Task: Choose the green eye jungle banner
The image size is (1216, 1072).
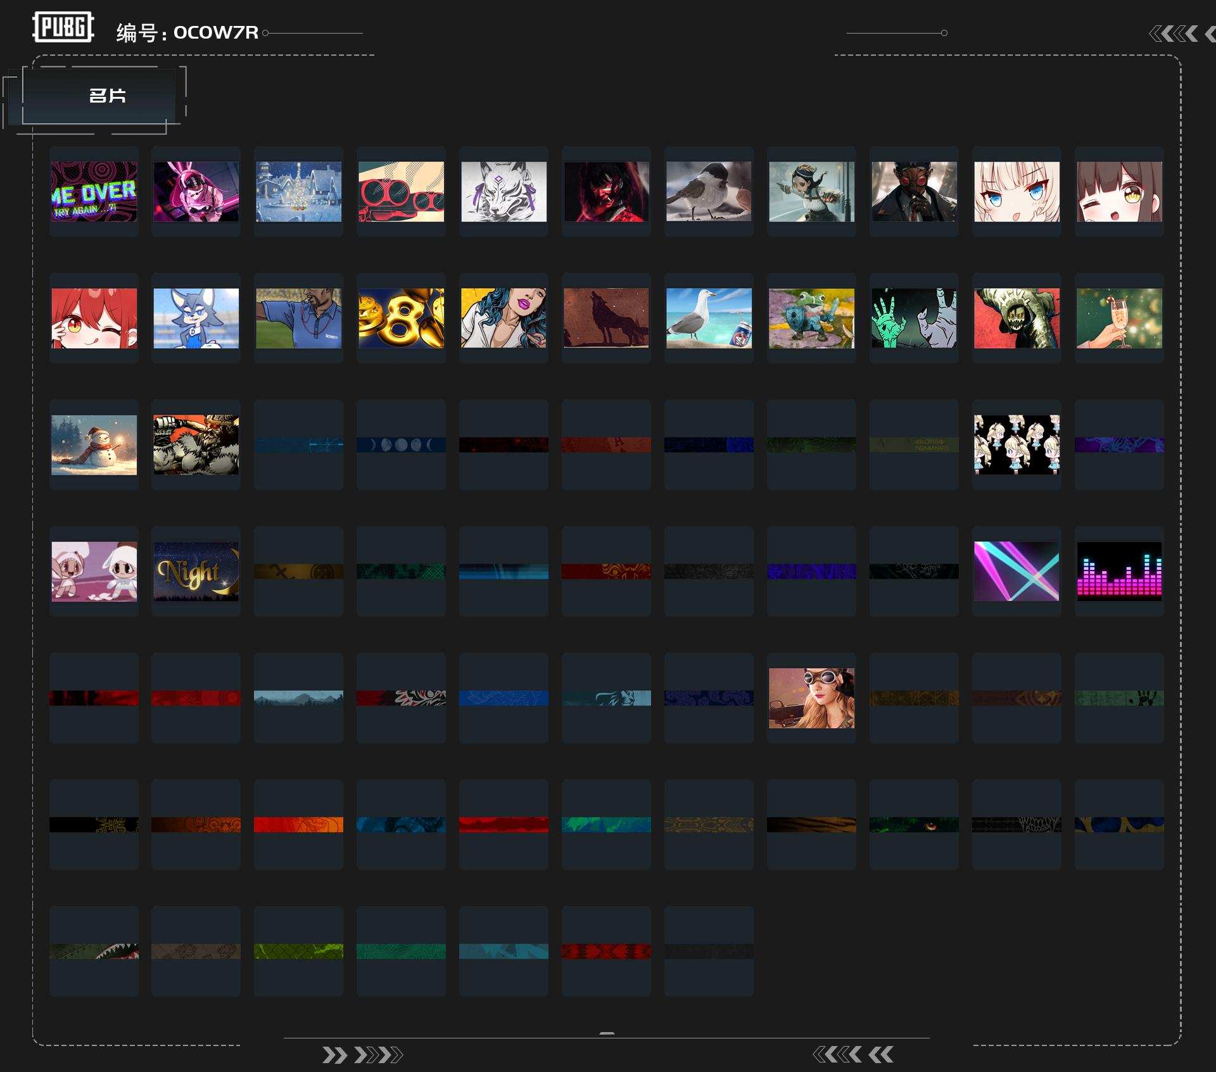Action: tap(915, 824)
